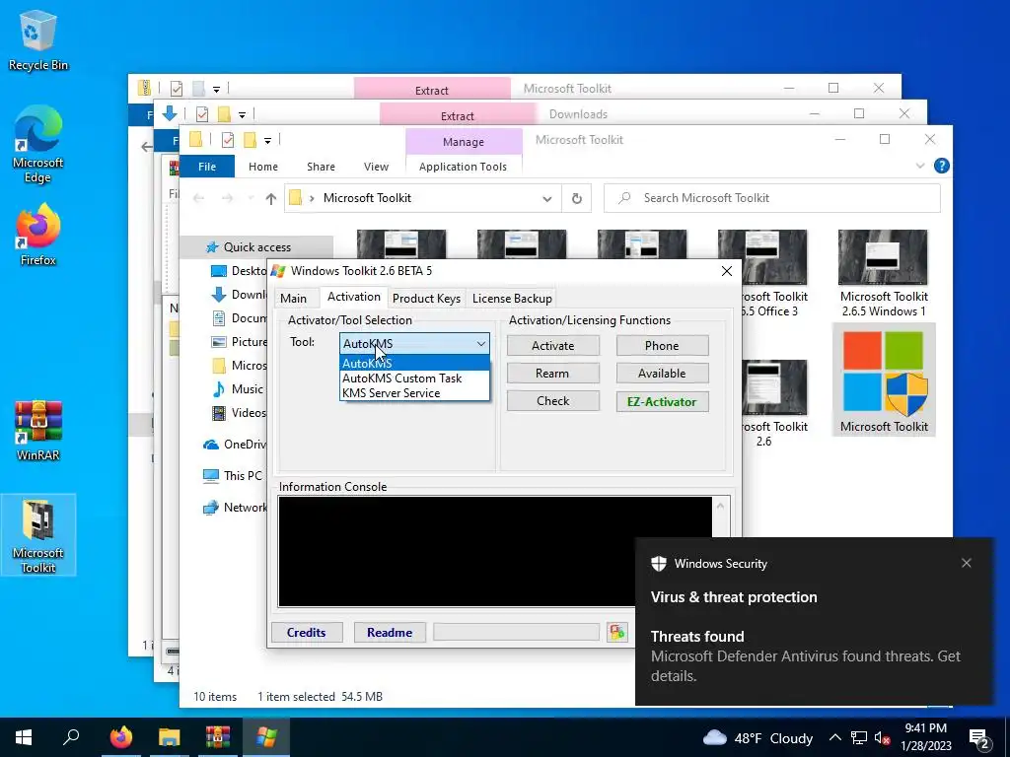Image resolution: width=1010 pixels, height=757 pixels.
Task: Open the notification center icon
Action: pyautogui.click(x=979, y=738)
